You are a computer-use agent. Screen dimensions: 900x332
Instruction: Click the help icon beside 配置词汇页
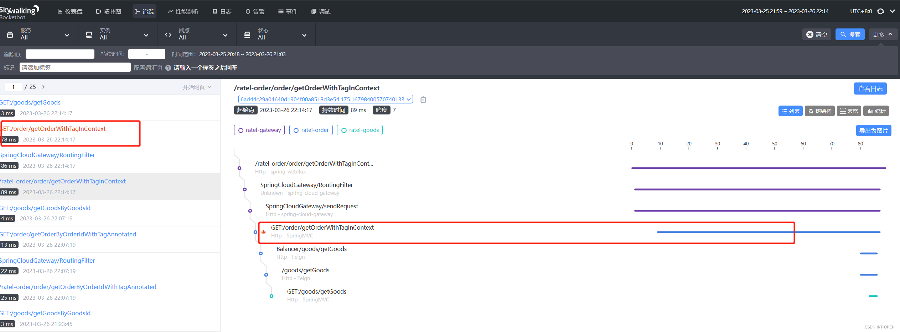point(168,68)
